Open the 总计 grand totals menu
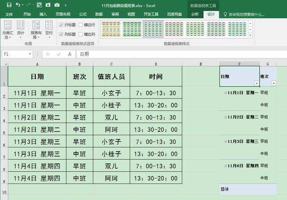This screenshot has height=200, width=287. click(21, 30)
